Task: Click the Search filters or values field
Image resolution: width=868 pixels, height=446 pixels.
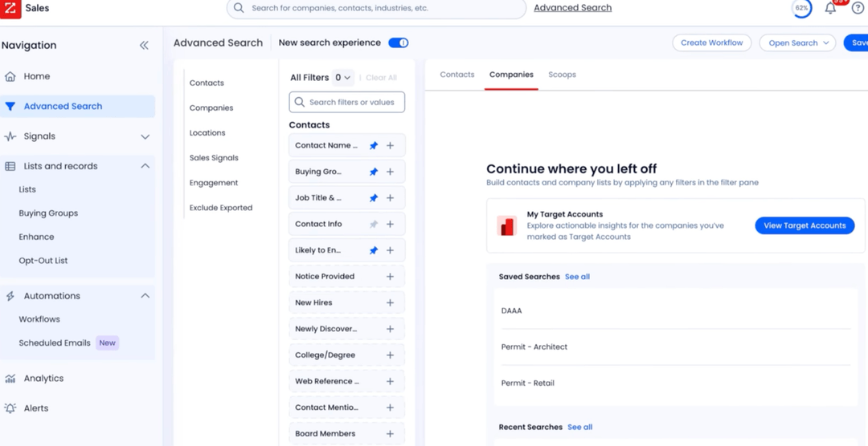Action: 347,102
